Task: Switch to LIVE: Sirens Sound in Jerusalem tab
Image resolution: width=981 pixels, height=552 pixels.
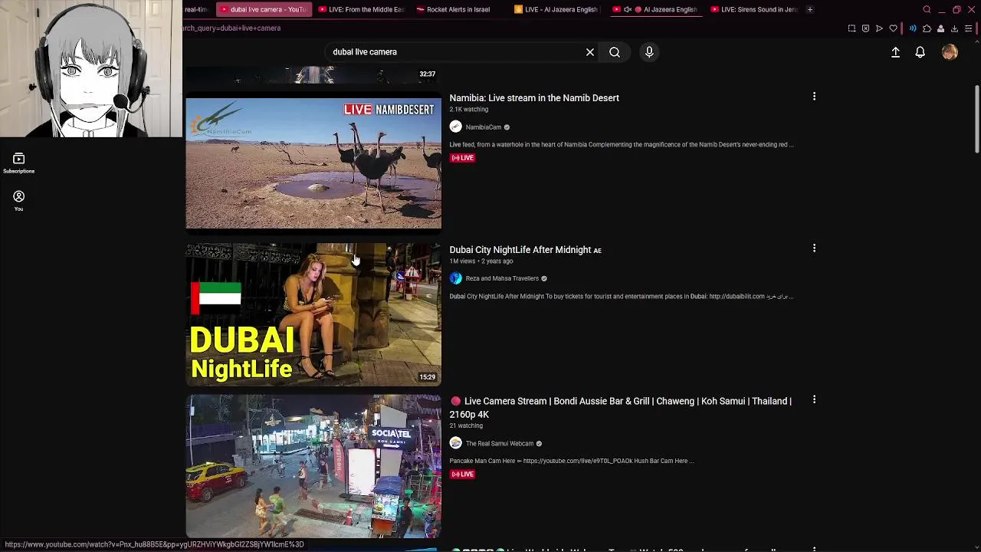Action: [x=753, y=9]
